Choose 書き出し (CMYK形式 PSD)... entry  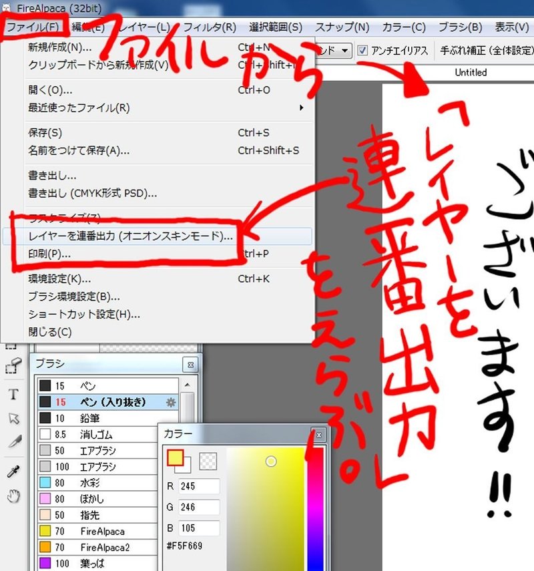158,193
